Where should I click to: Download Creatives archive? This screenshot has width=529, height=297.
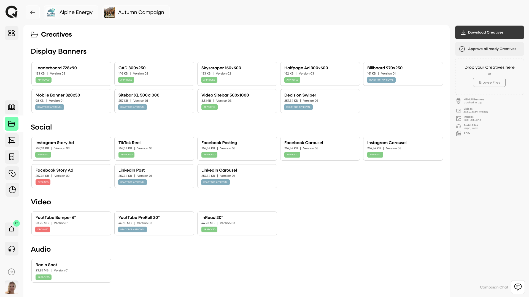(490, 32)
